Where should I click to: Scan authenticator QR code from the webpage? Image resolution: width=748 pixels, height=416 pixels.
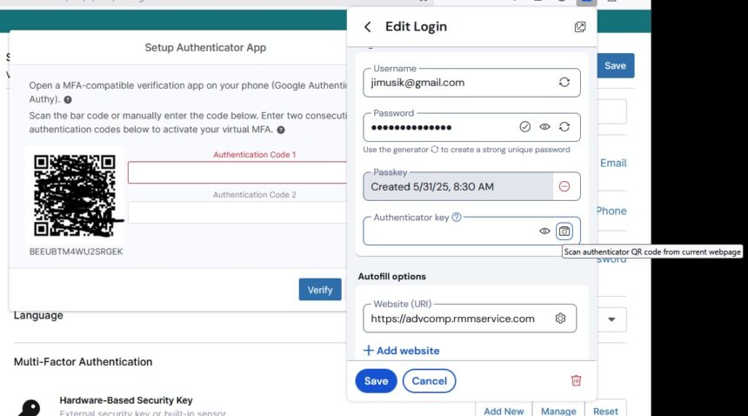[x=564, y=231]
